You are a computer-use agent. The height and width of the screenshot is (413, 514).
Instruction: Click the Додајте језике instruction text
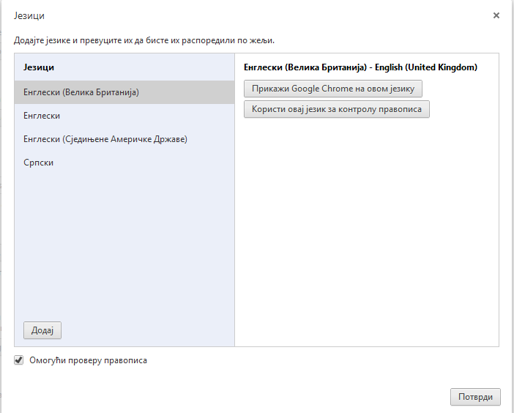(x=144, y=41)
